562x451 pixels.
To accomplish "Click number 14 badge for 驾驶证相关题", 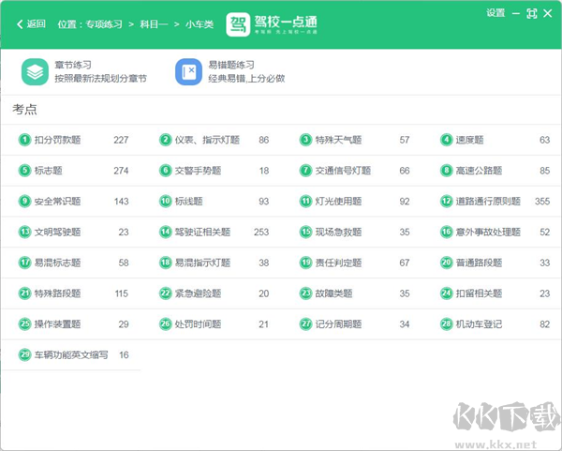I will point(165,233).
